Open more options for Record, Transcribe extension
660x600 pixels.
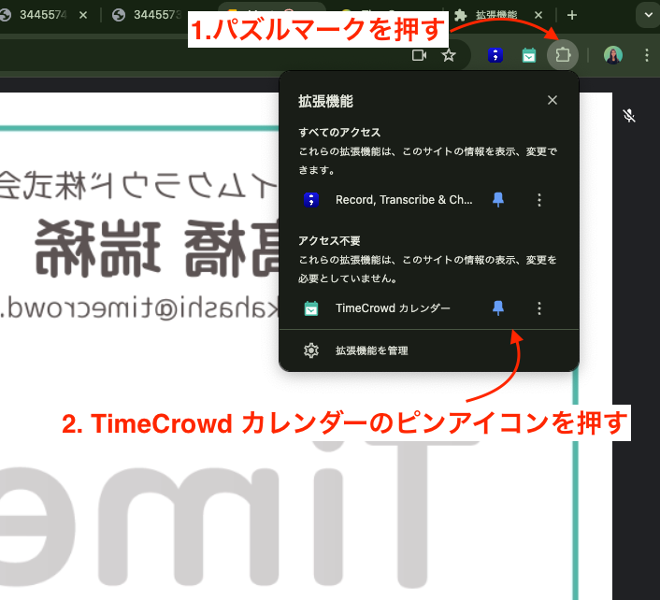point(539,200)
